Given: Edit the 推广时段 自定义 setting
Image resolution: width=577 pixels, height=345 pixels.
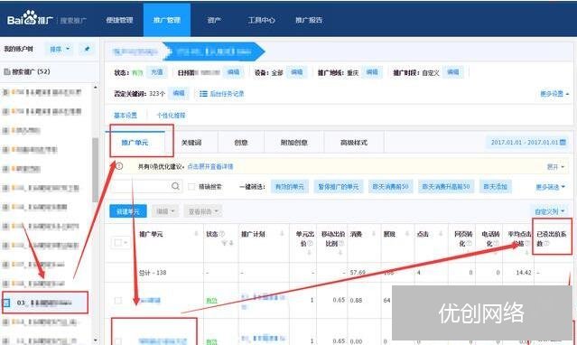Looking at the screenshot, I should (x=453, y=72).
